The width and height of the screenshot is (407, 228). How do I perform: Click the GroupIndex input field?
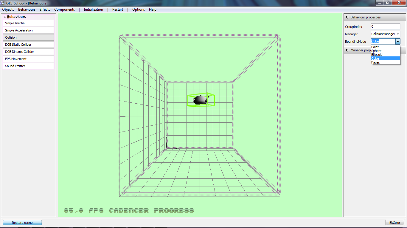point(385,27)
